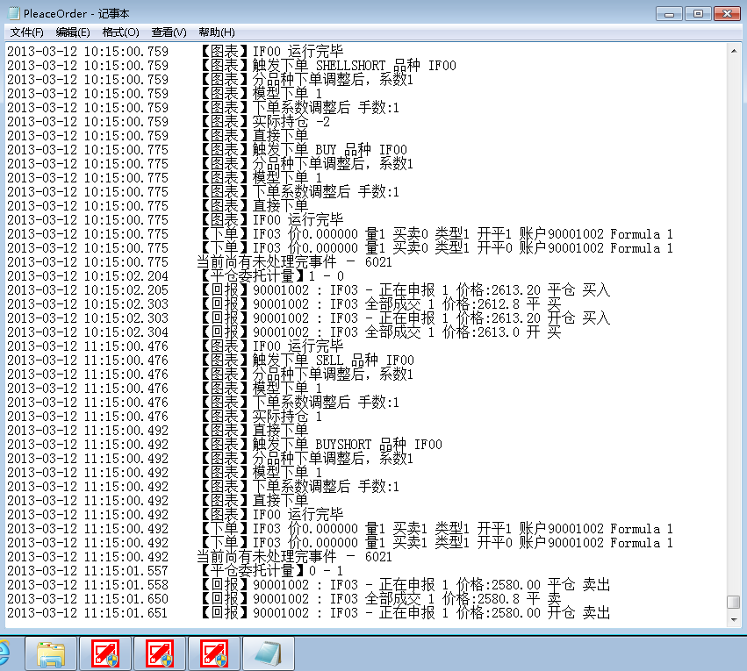Click the scrollbar down arrow
The width and height of the screenshot is (747, 671).
734,619
